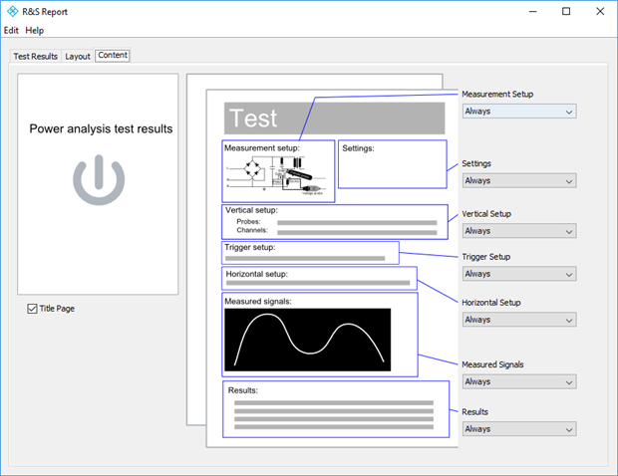The image size is (618, 476).
Task: Open the Measurement Setup dropdown
Action: click(x=518, y=112)
